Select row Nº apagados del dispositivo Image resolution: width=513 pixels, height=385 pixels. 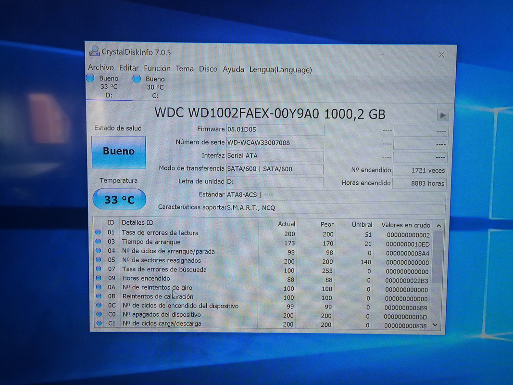pyautogui.click(x=263, y=315)
